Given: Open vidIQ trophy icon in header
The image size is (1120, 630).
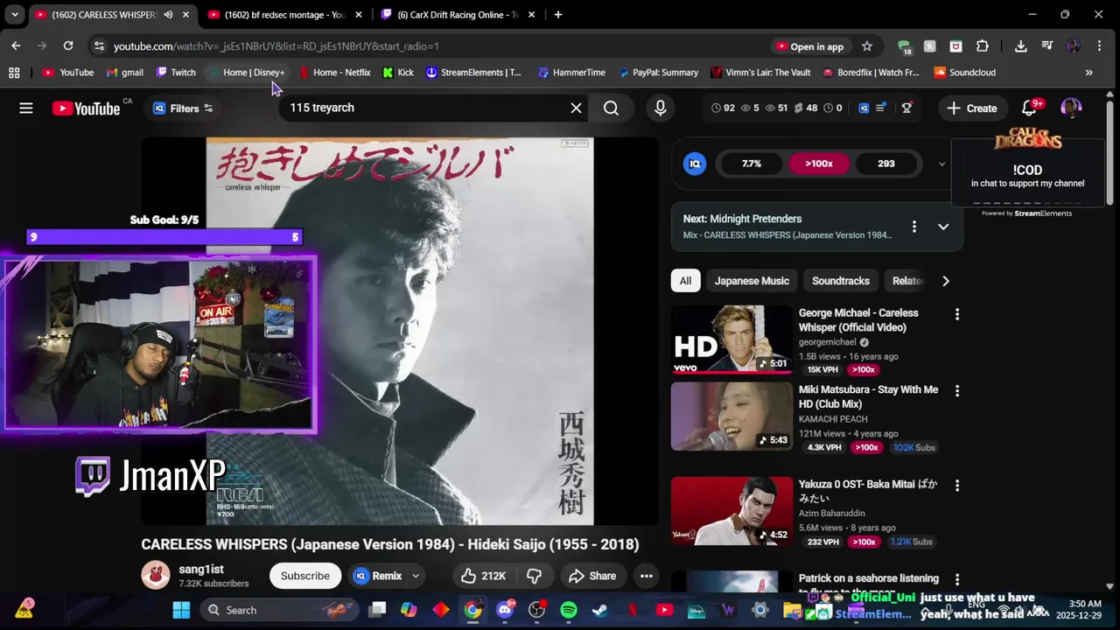Looking at the screenshot, I should [906, 108].
